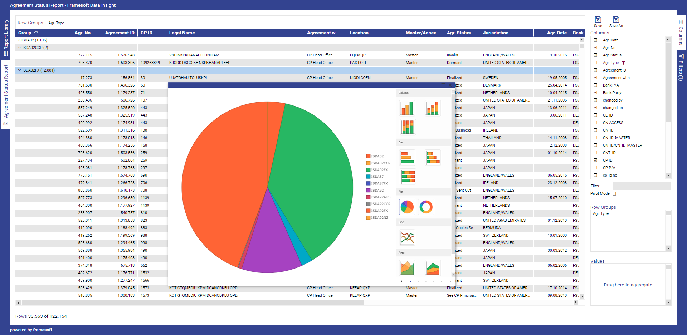Toggle ISDA02 legend color swatch
This screenshot has width=687, height=335.
coord(368,156)
